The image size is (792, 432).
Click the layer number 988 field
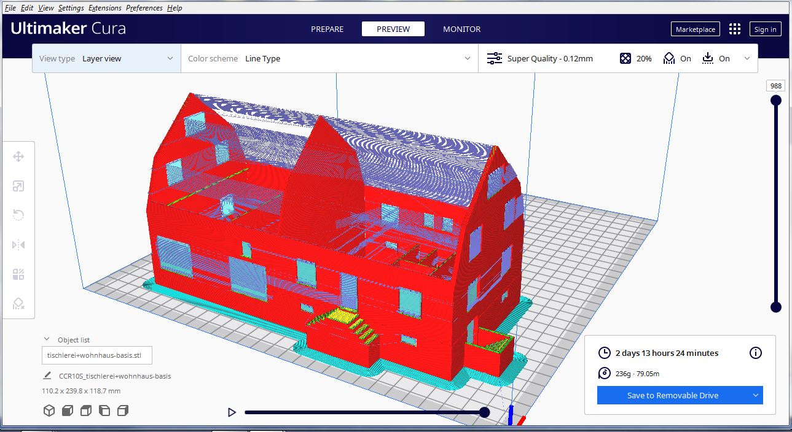tap(775, 86)
